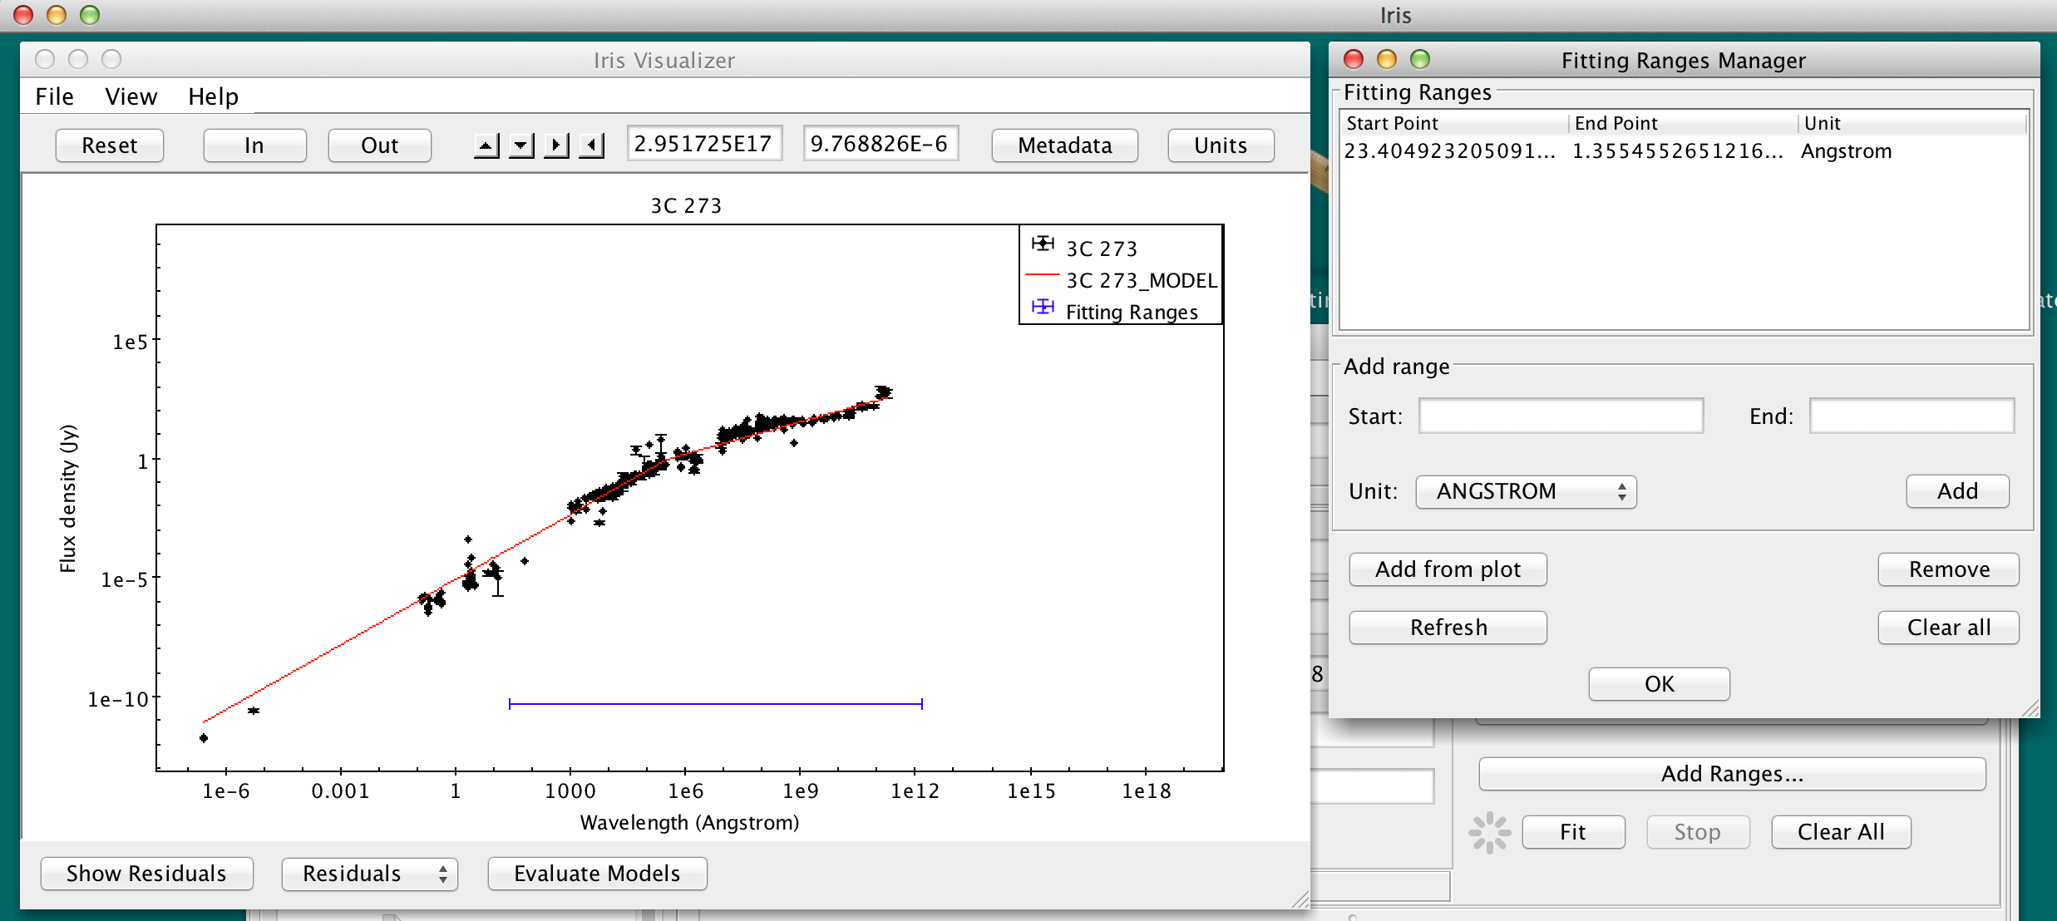Click the Flux density (Jy) axis label
Screen dimensions: 2057x921
click(68, 499)
